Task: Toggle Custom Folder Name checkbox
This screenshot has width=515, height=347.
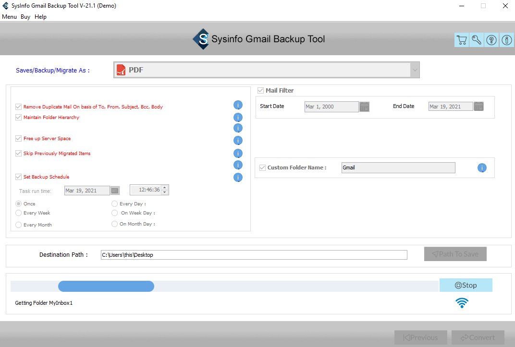Action: (x=262, y=168)
